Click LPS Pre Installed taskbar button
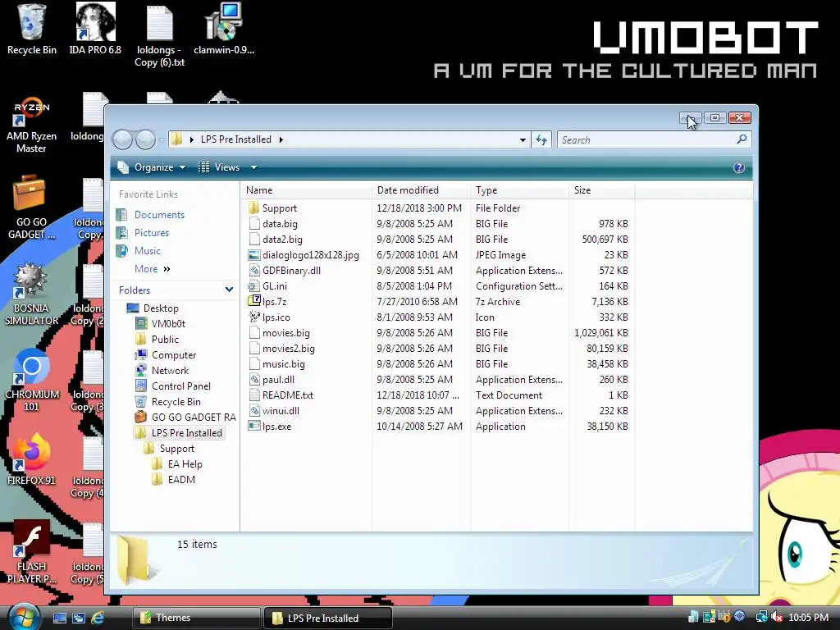The image size is (840, 630). [328, 618]
